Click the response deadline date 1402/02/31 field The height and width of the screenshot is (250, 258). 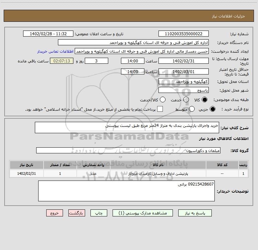184,61
